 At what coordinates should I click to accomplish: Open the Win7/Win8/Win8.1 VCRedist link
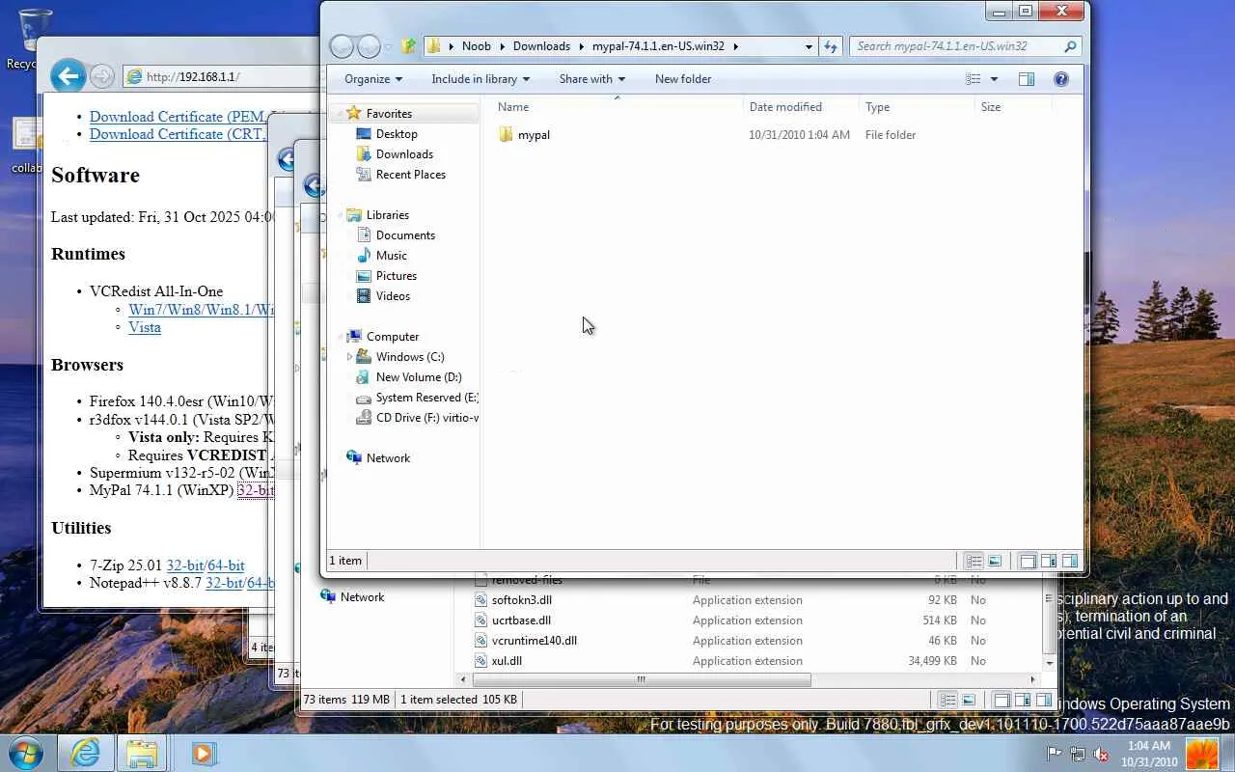click(202, 310)
